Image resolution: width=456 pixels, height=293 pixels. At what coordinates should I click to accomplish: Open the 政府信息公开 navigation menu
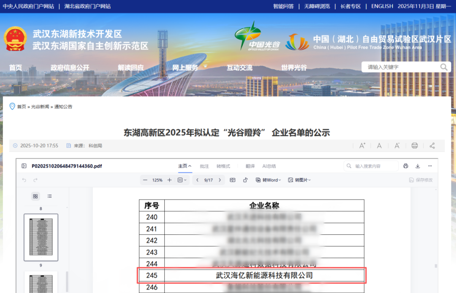[70, 68]
